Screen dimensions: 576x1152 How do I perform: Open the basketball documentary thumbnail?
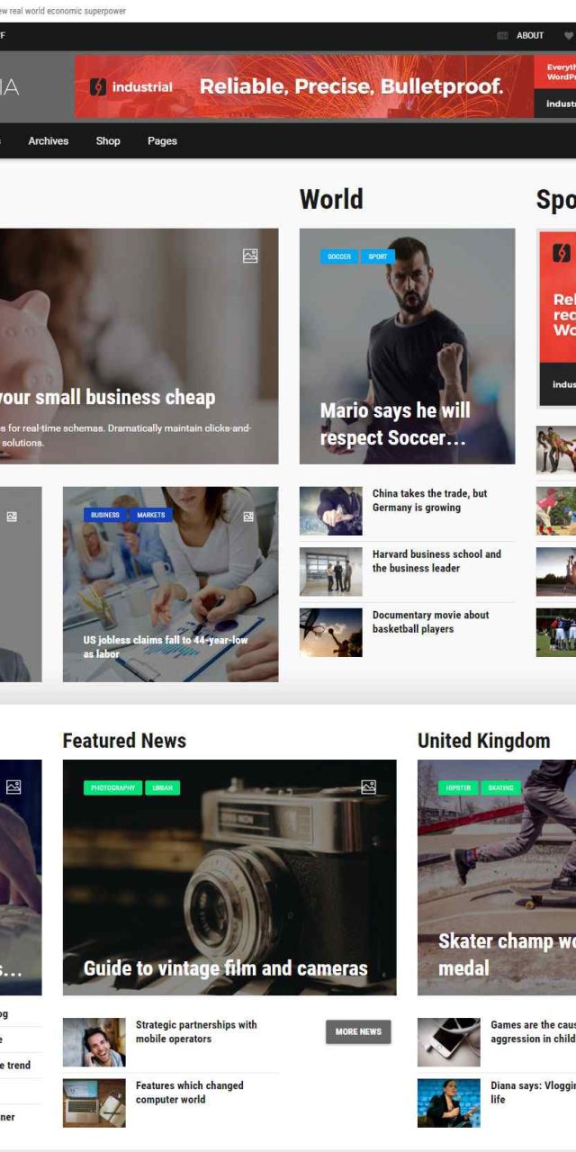click(331, 633)
